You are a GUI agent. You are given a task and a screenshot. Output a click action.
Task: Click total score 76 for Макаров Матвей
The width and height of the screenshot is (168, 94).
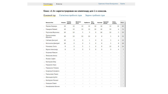[123, 29]
